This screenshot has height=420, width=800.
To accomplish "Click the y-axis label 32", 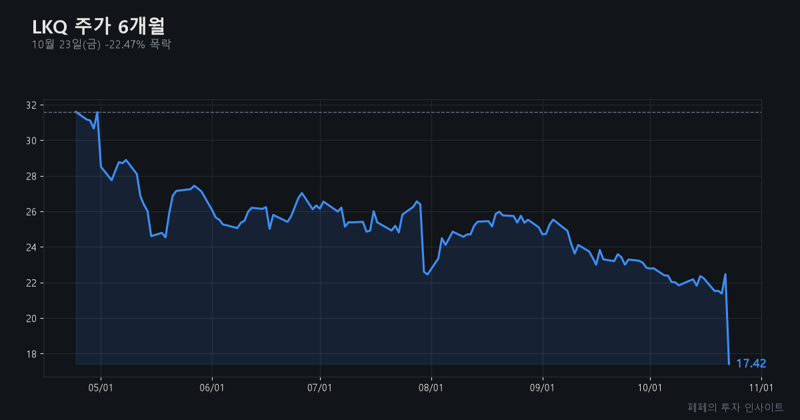I will (x=31, y=105).
